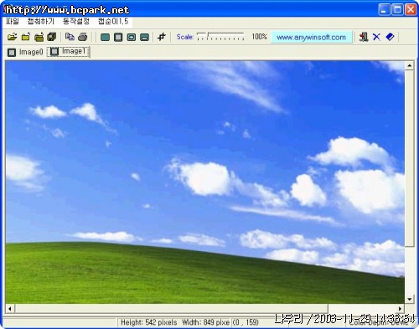The width and height of the screenshot is (419, 329).
Task: Click the gray-framed window capture icon
Action: point(118,37)
